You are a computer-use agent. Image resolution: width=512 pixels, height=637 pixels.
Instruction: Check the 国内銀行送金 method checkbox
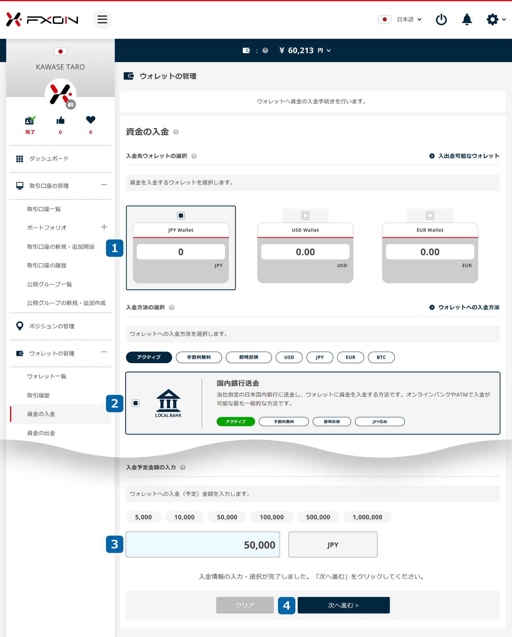click(136, 403)
